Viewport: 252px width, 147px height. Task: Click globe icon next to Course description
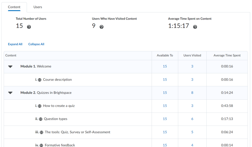pyautogui.click(x=40, y=80)
